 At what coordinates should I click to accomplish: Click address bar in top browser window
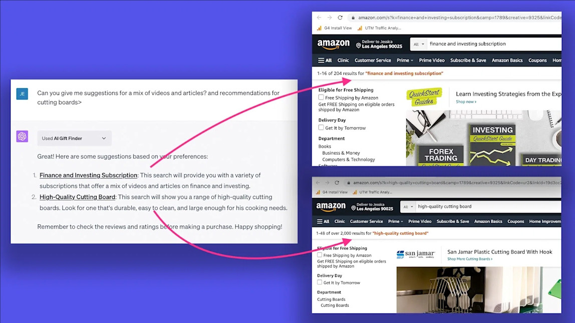coord(455,17)
